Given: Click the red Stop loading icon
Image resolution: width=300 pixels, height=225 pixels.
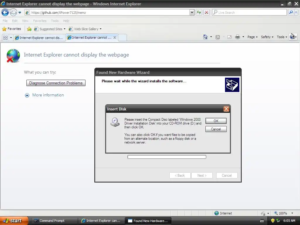Looking at the screenshot, I should pyautogui.click(x=207, y=12).
